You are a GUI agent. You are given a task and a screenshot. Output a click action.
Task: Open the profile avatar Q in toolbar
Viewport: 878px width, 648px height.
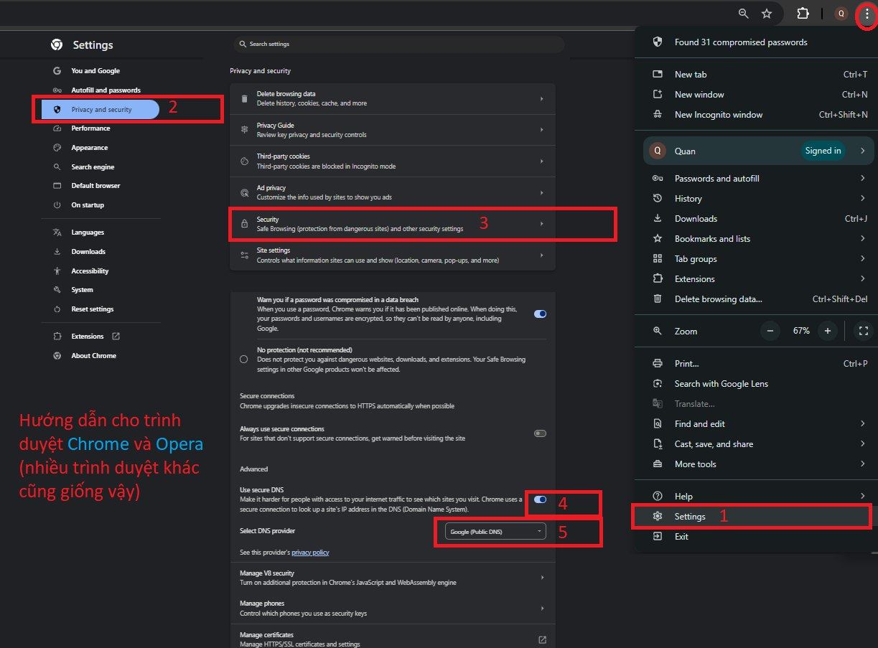pos(841,14)
